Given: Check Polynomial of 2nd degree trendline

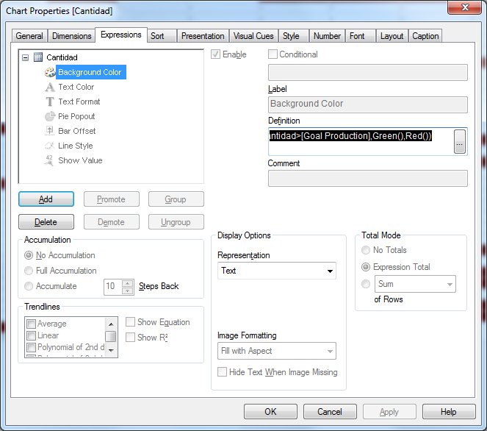Looking at the screenshot, I should 31,347.
